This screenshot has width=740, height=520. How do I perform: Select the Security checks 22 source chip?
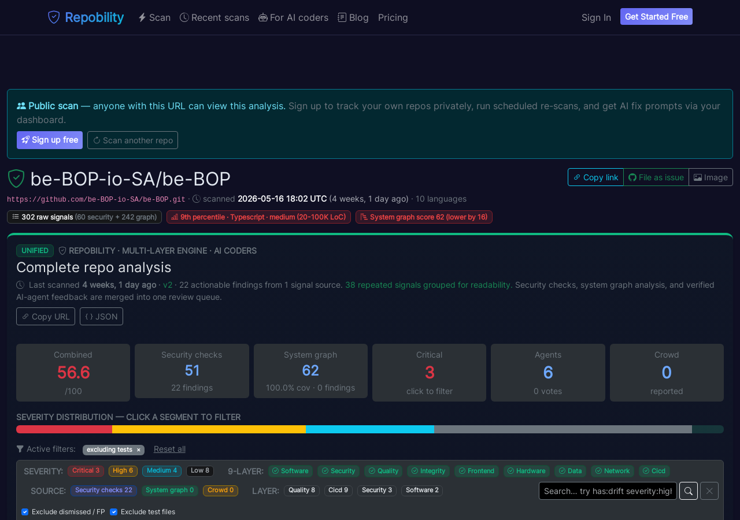(103, 491)
